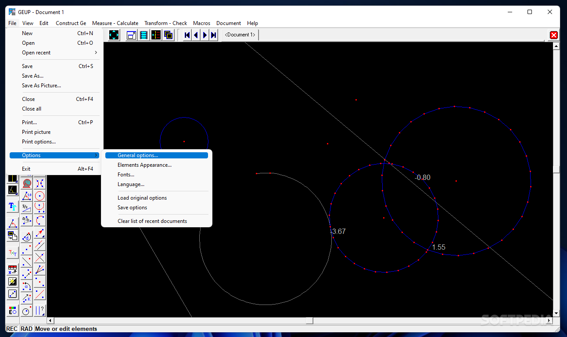Choose General options from the submenu
The height and width of the screenshot is (337, 567).
point(157,155)
